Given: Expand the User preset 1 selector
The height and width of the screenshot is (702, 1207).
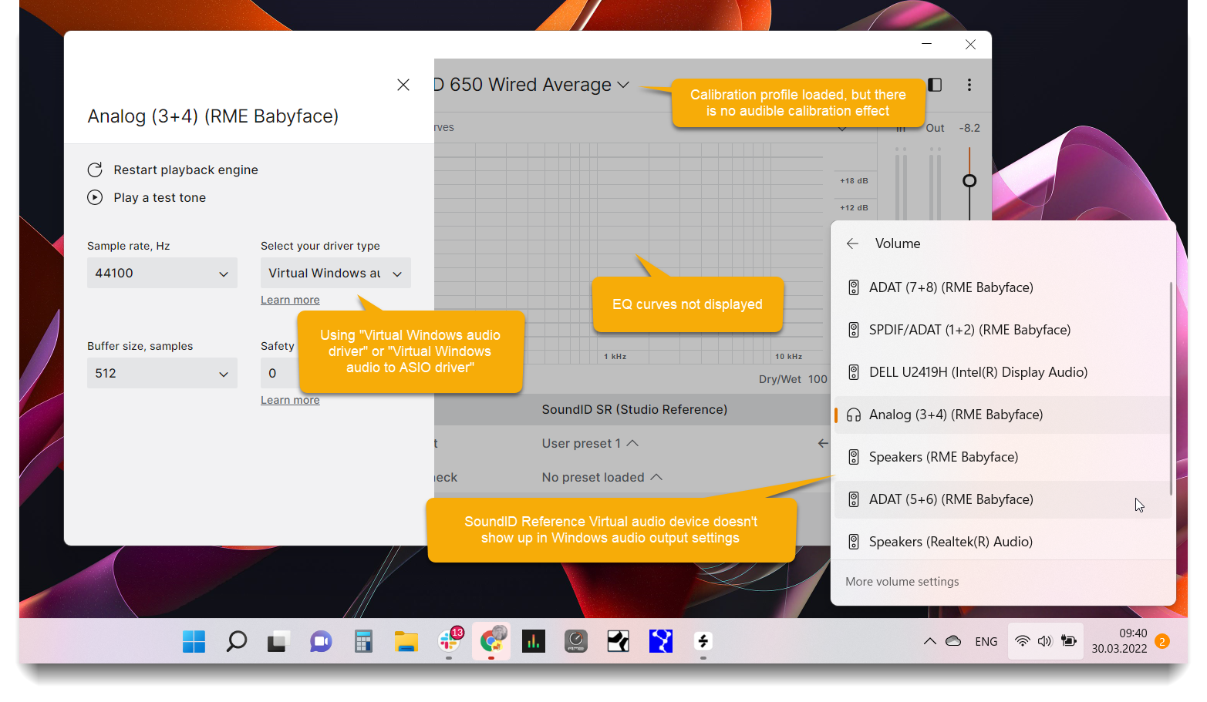Looking at the screenshot, I should click(590, 443).
